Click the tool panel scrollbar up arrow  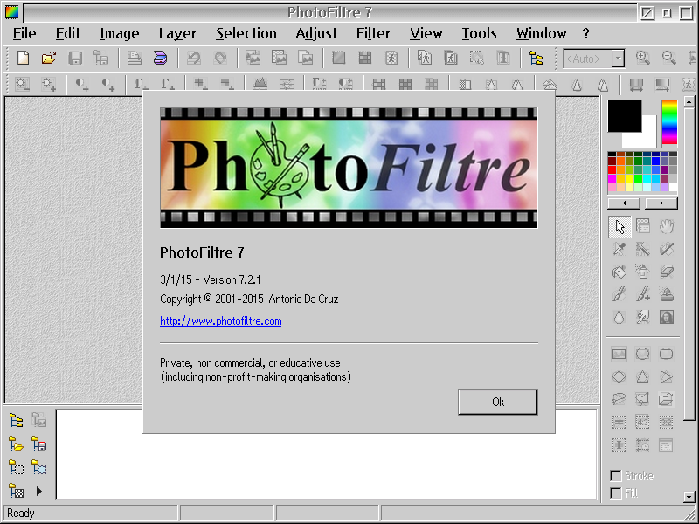point(689,102)
